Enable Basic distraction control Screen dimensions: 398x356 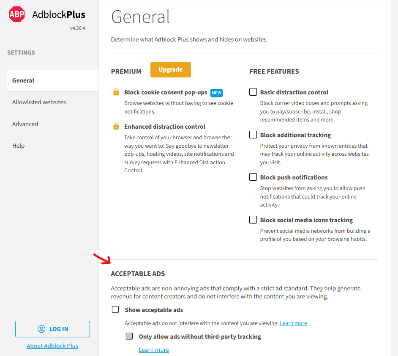253,91
